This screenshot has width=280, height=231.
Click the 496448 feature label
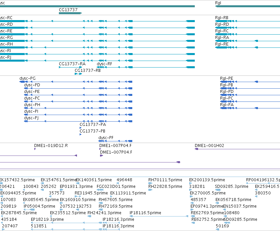point(124,180)
